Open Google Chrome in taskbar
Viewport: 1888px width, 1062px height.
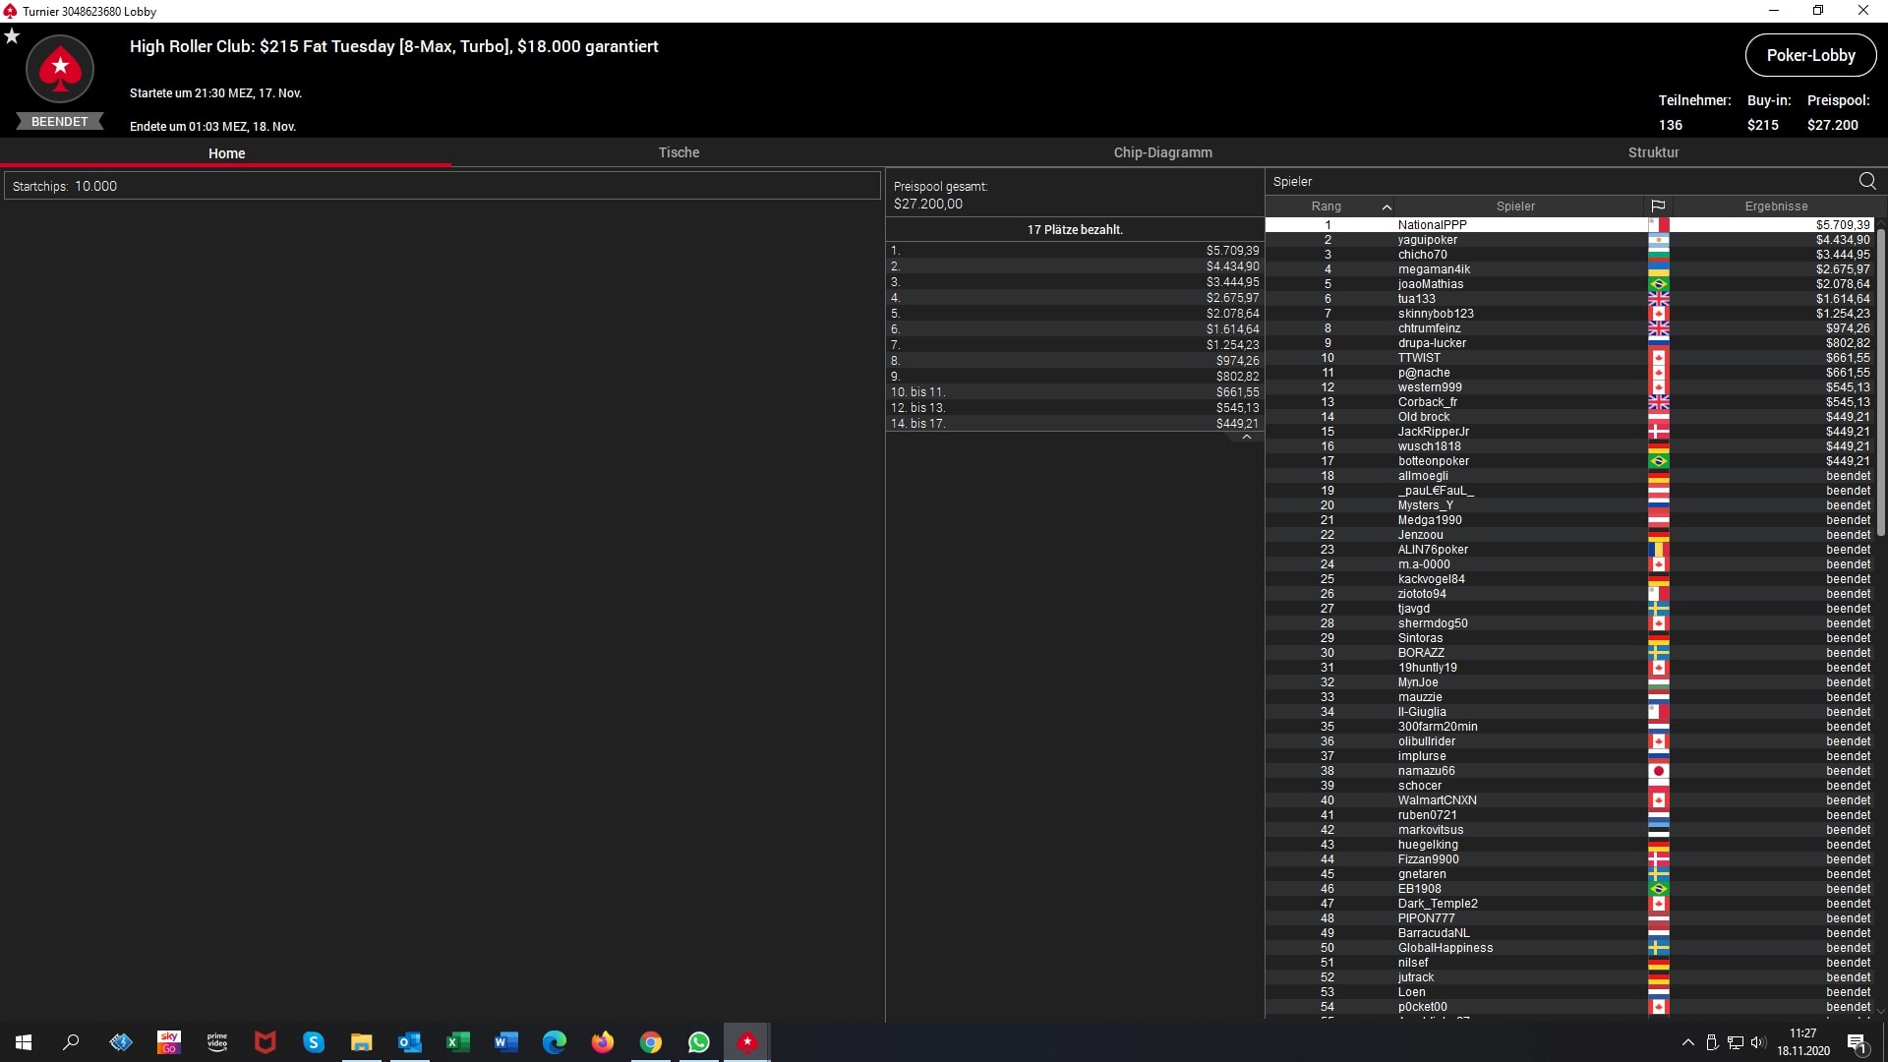pos(651,1042)
